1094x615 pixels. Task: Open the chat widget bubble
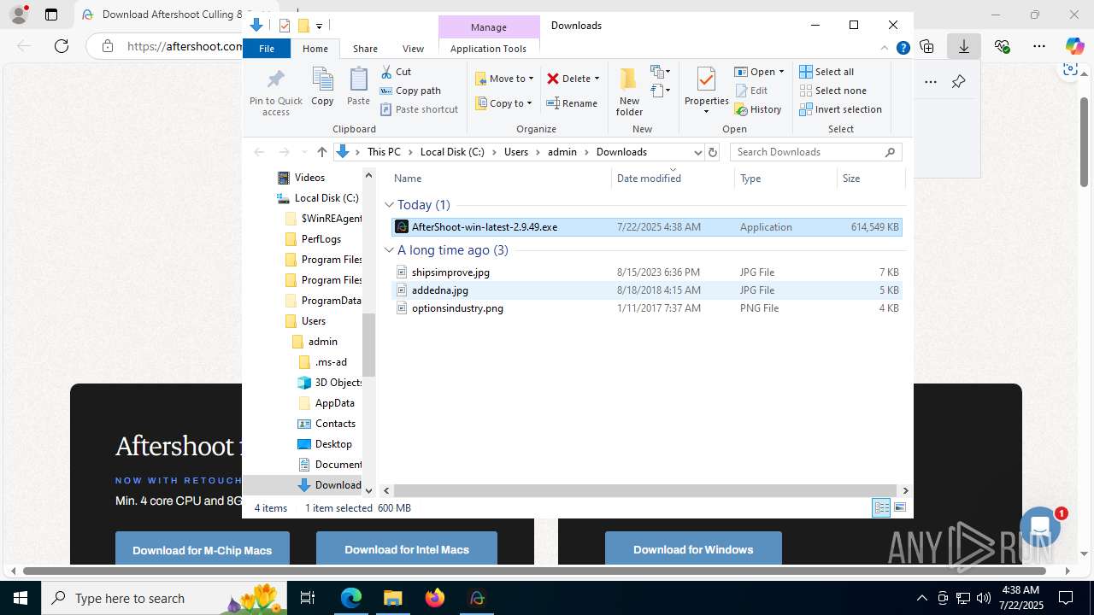point(1040,527)
